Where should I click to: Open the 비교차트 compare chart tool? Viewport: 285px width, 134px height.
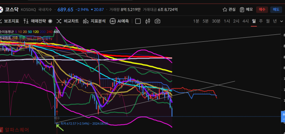[67, 21]
